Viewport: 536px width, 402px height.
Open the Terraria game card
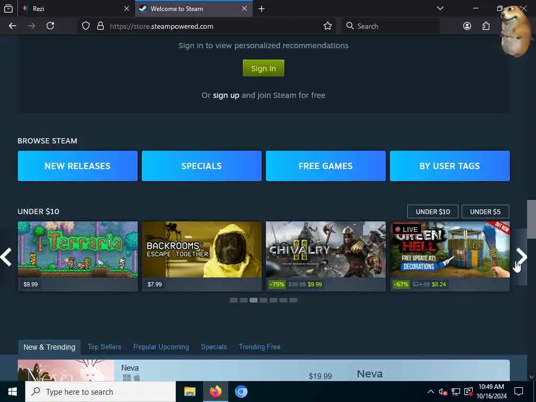(x=77, y=256)
